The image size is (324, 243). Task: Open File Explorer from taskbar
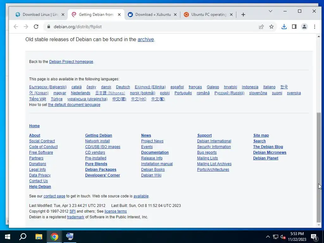pyautogui.click(x=39, y=237)
